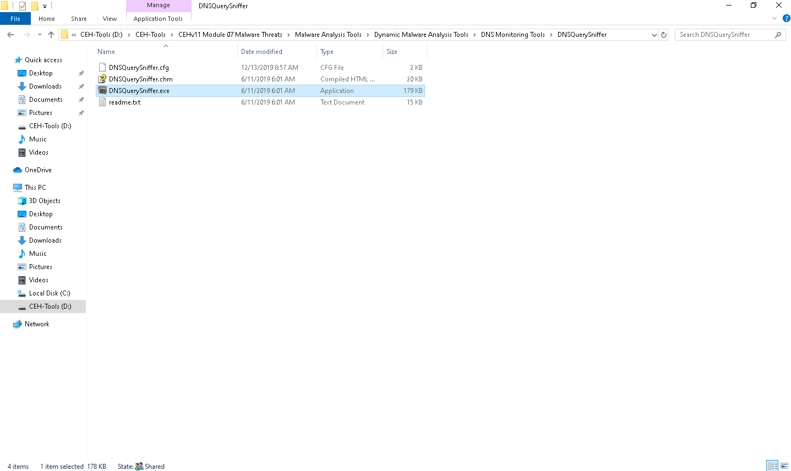Open Downloads under Quick access
The width and height of the screenshot is (791, 471).
(x=45, y=86)
